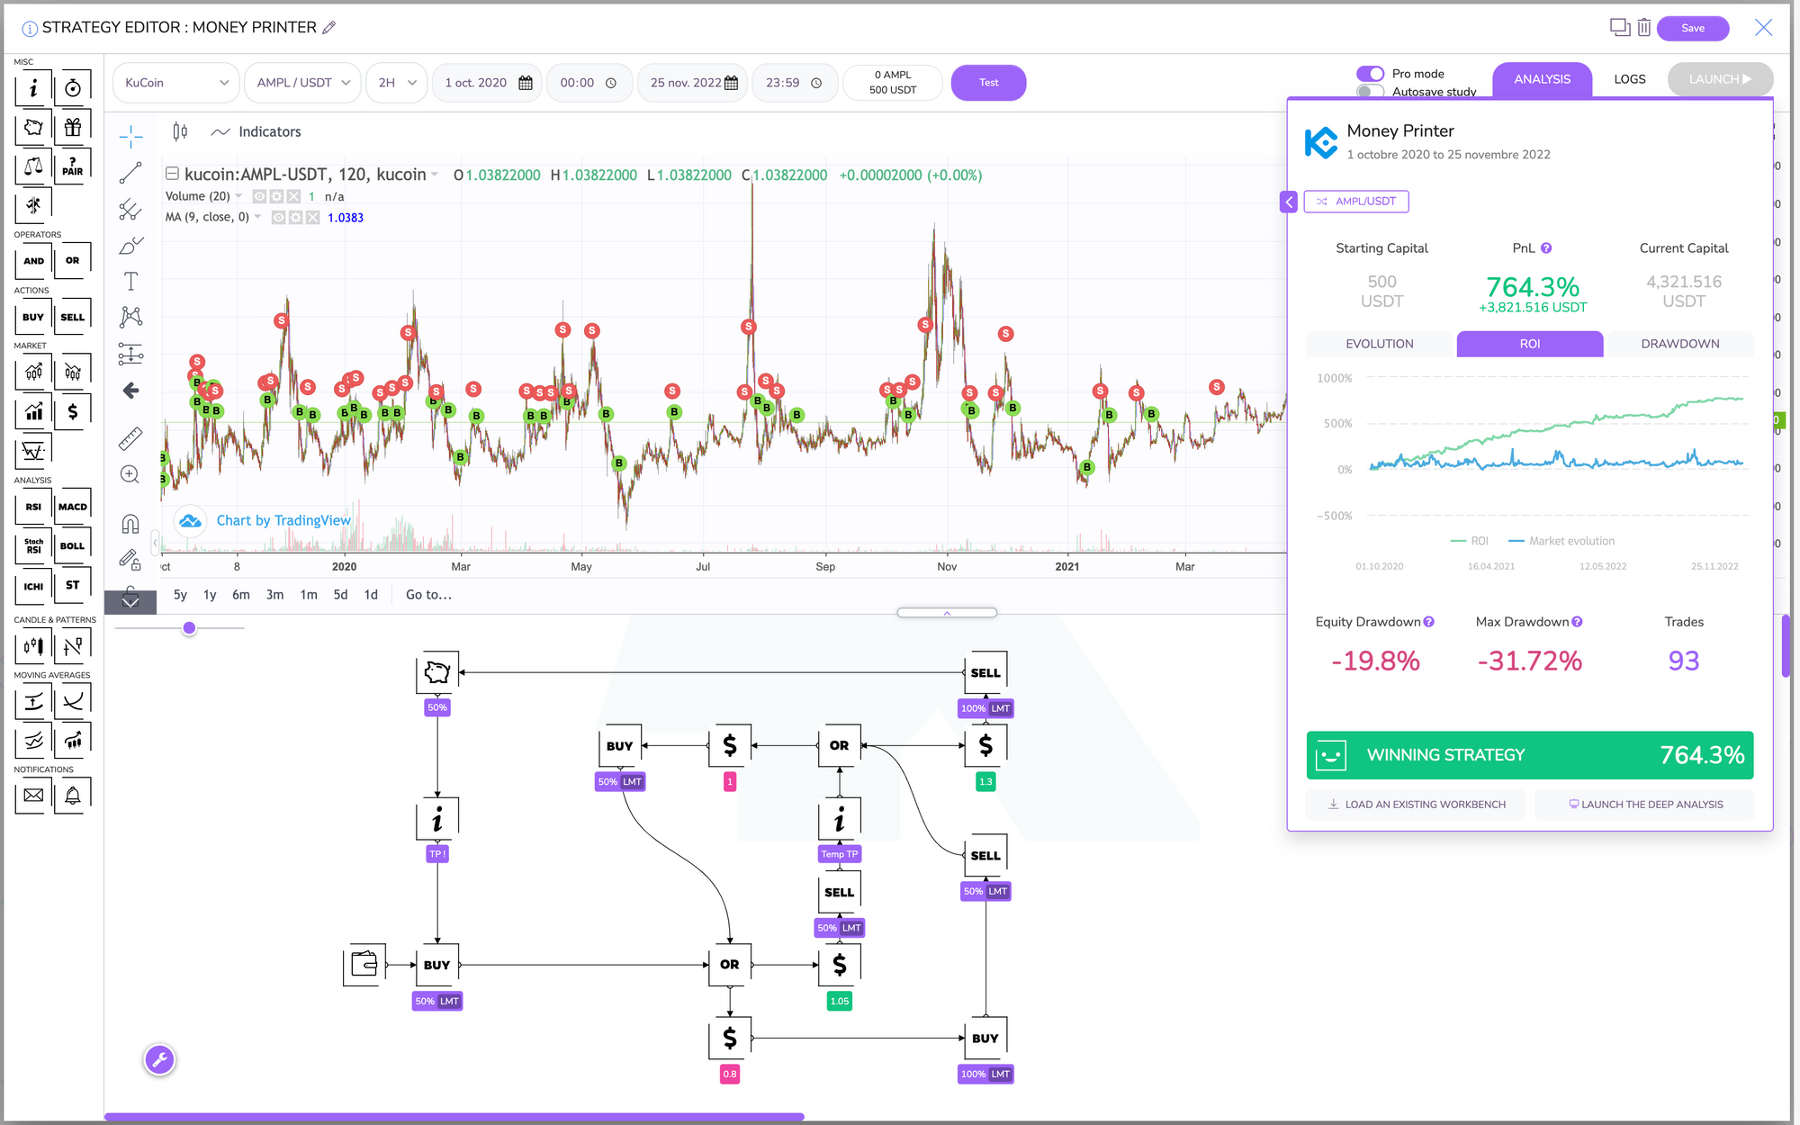Screen dimensions: 1800x1125
Task: Switch to the ANALYSIS tab
Action: [x=1542, y=79]
